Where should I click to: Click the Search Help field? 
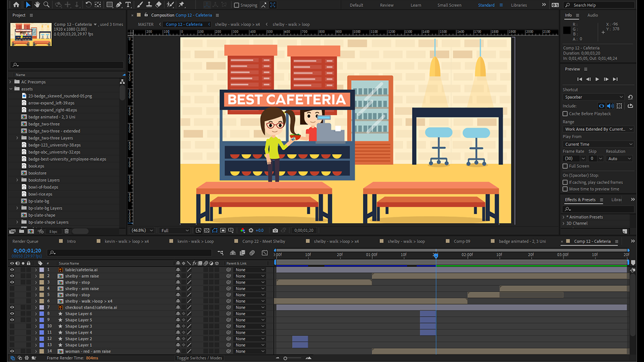coord(600,5)
